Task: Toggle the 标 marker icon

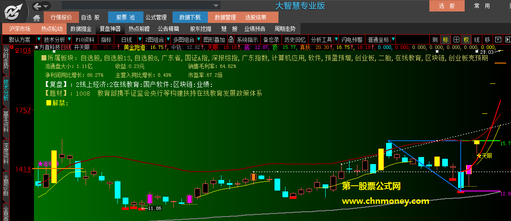Action: coord(445,40)
